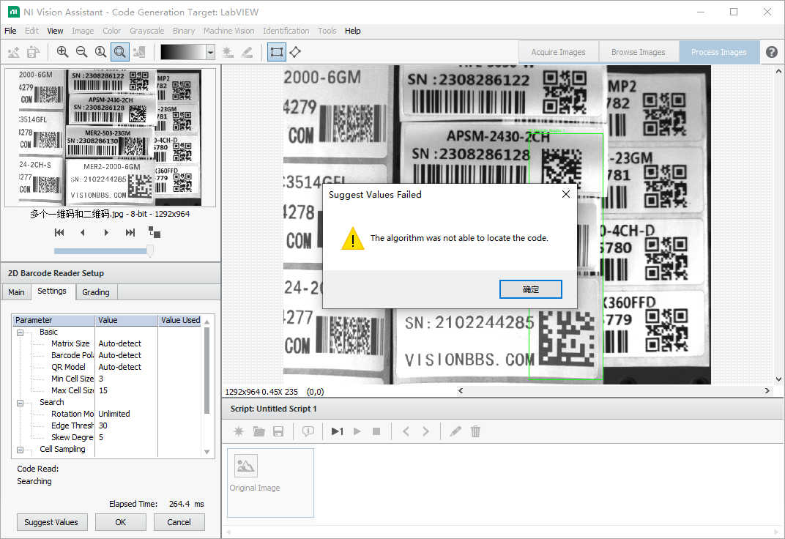
Task: Click the run script play icon
Action: tap(357, 431)
